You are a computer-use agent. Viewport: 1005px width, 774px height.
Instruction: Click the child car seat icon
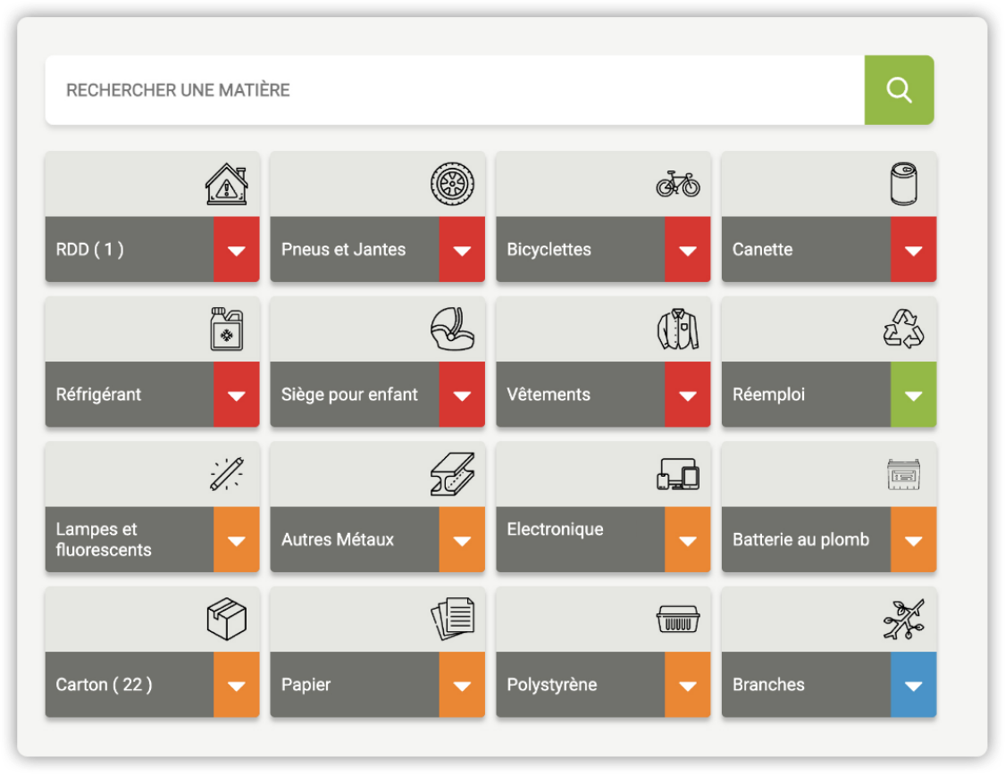click(452, 329)
